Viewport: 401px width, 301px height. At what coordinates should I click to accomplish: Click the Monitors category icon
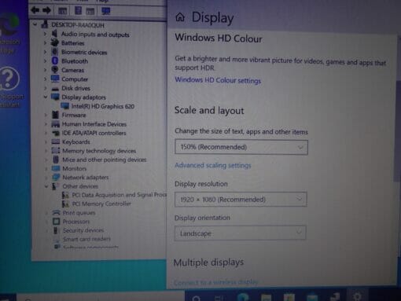(x=56, y=168)
